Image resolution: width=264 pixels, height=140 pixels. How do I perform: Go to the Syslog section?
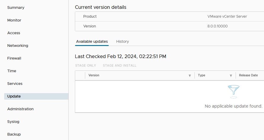point(13,122)
